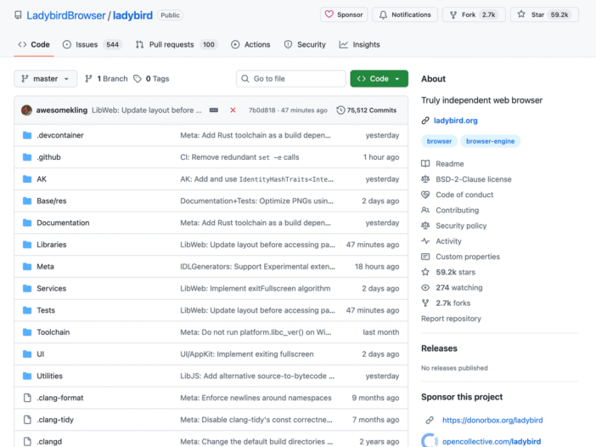Focus the Go to file search field

(291, 79)
